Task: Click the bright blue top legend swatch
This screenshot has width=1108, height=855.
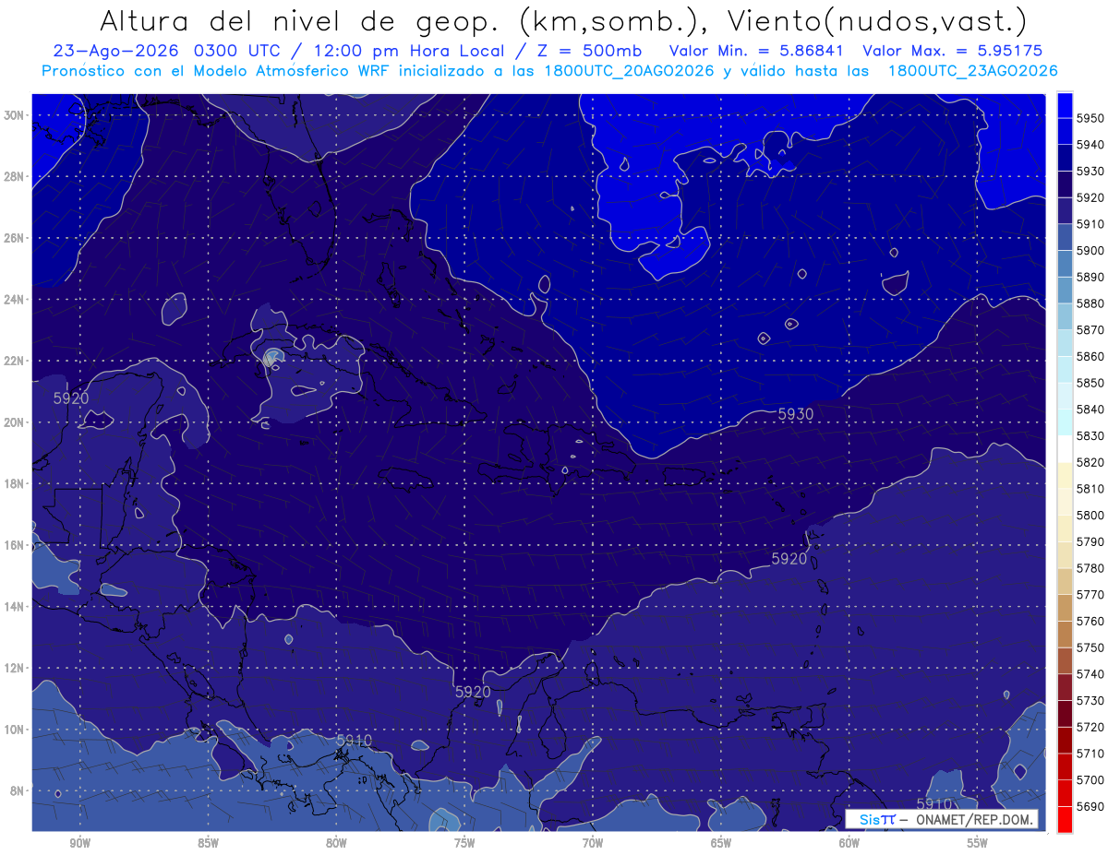Action: pos(1065,105)
